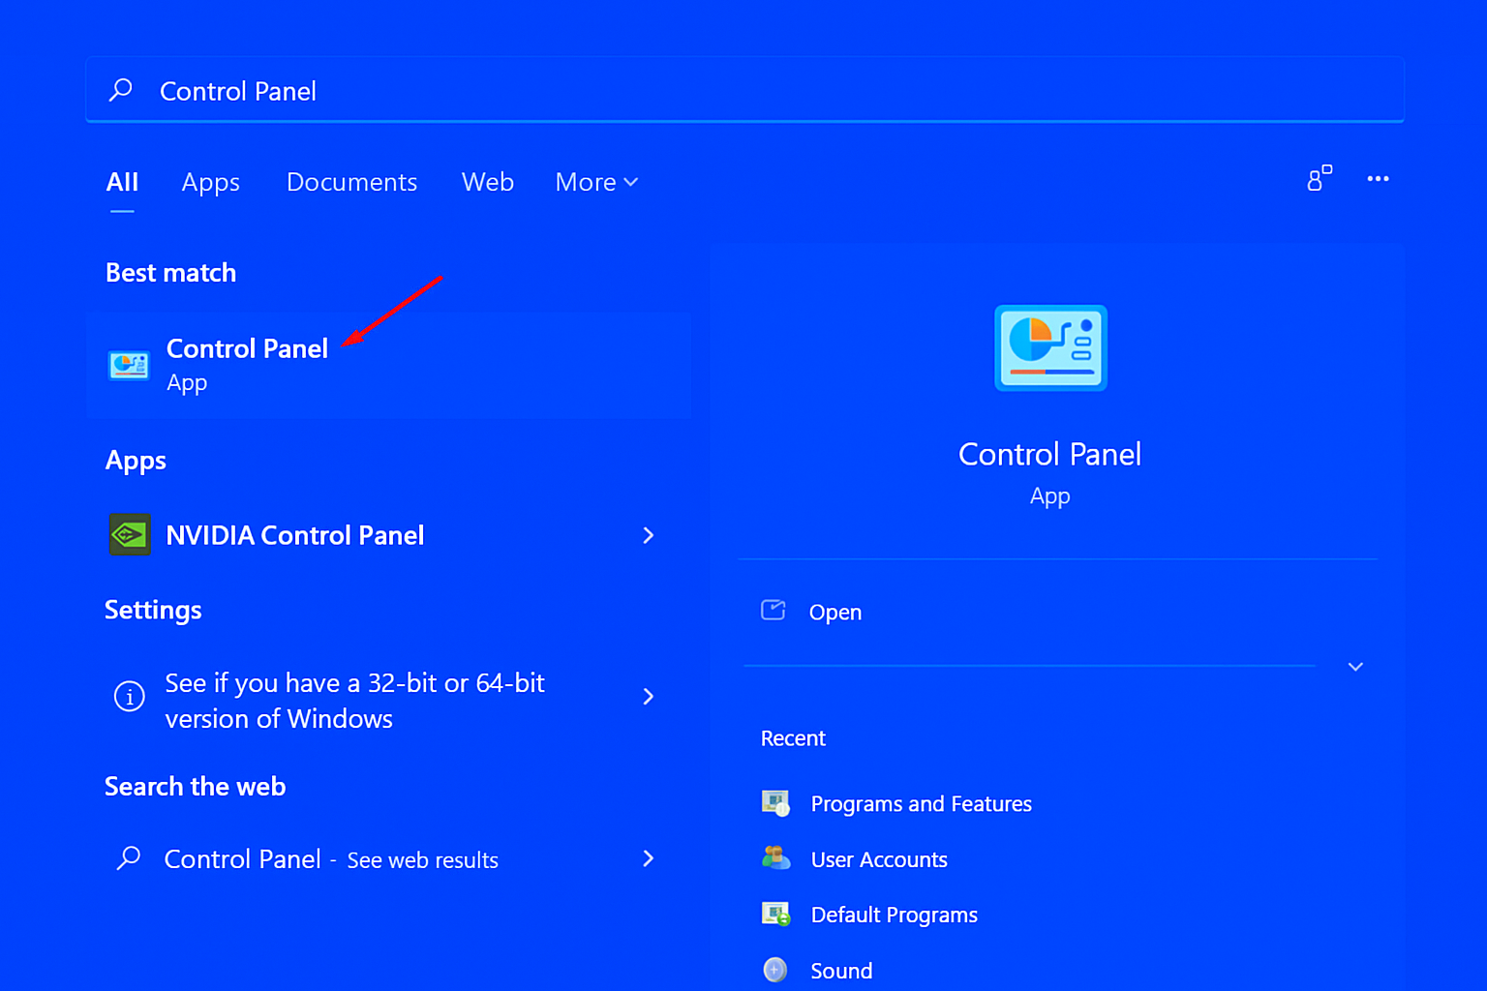
Task: Switch to the Apps tab
Action: pos(211,183)
